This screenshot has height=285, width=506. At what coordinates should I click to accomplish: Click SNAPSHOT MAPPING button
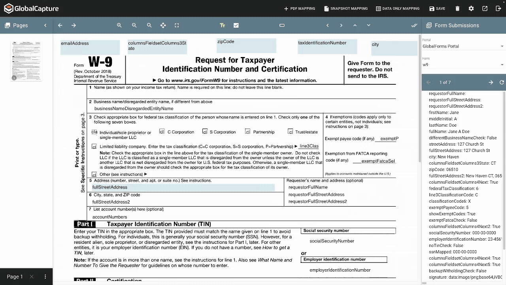click(346, 8)
